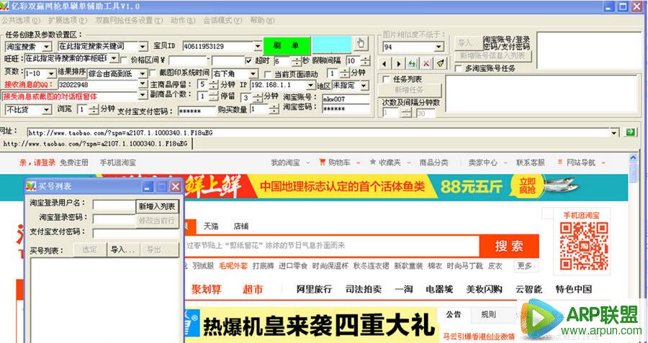Open the 扩展选项 menu
Screen dimensions: 648x343
68,20
